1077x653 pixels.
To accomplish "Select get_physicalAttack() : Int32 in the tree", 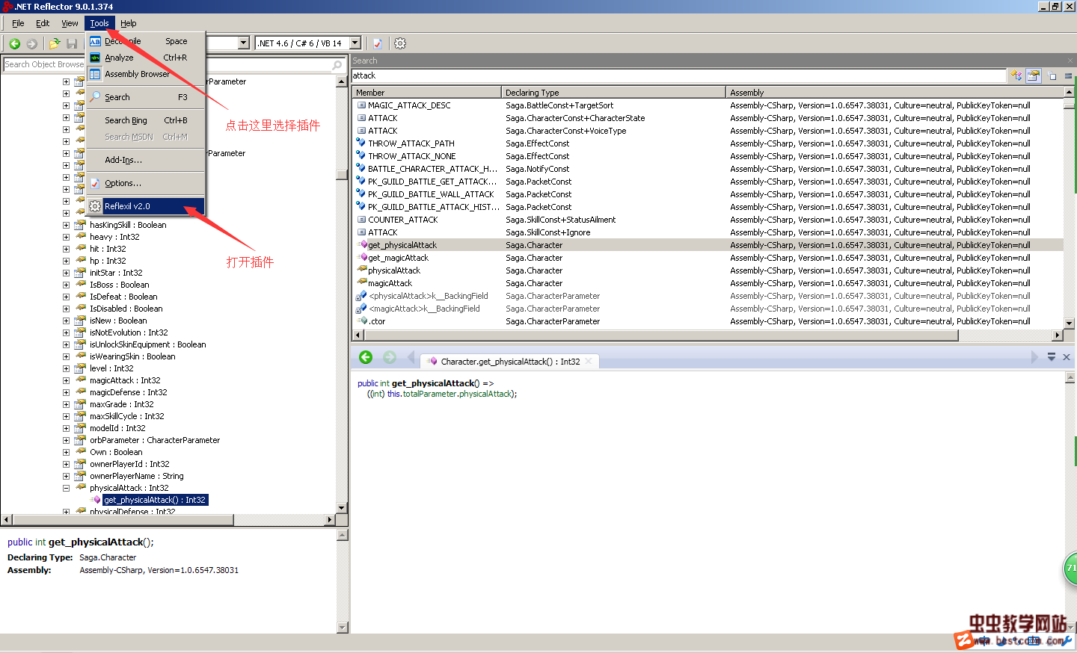I will tap(155, 500).
